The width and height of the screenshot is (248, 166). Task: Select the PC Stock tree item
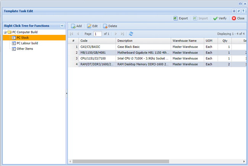click(x=23, y=38)
